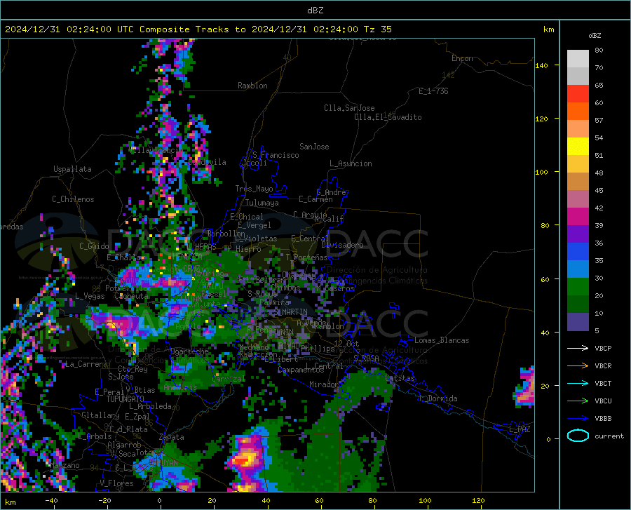Click the 'Clla.SanJose' map label
The image size is (631, 510).
(349, 108)
